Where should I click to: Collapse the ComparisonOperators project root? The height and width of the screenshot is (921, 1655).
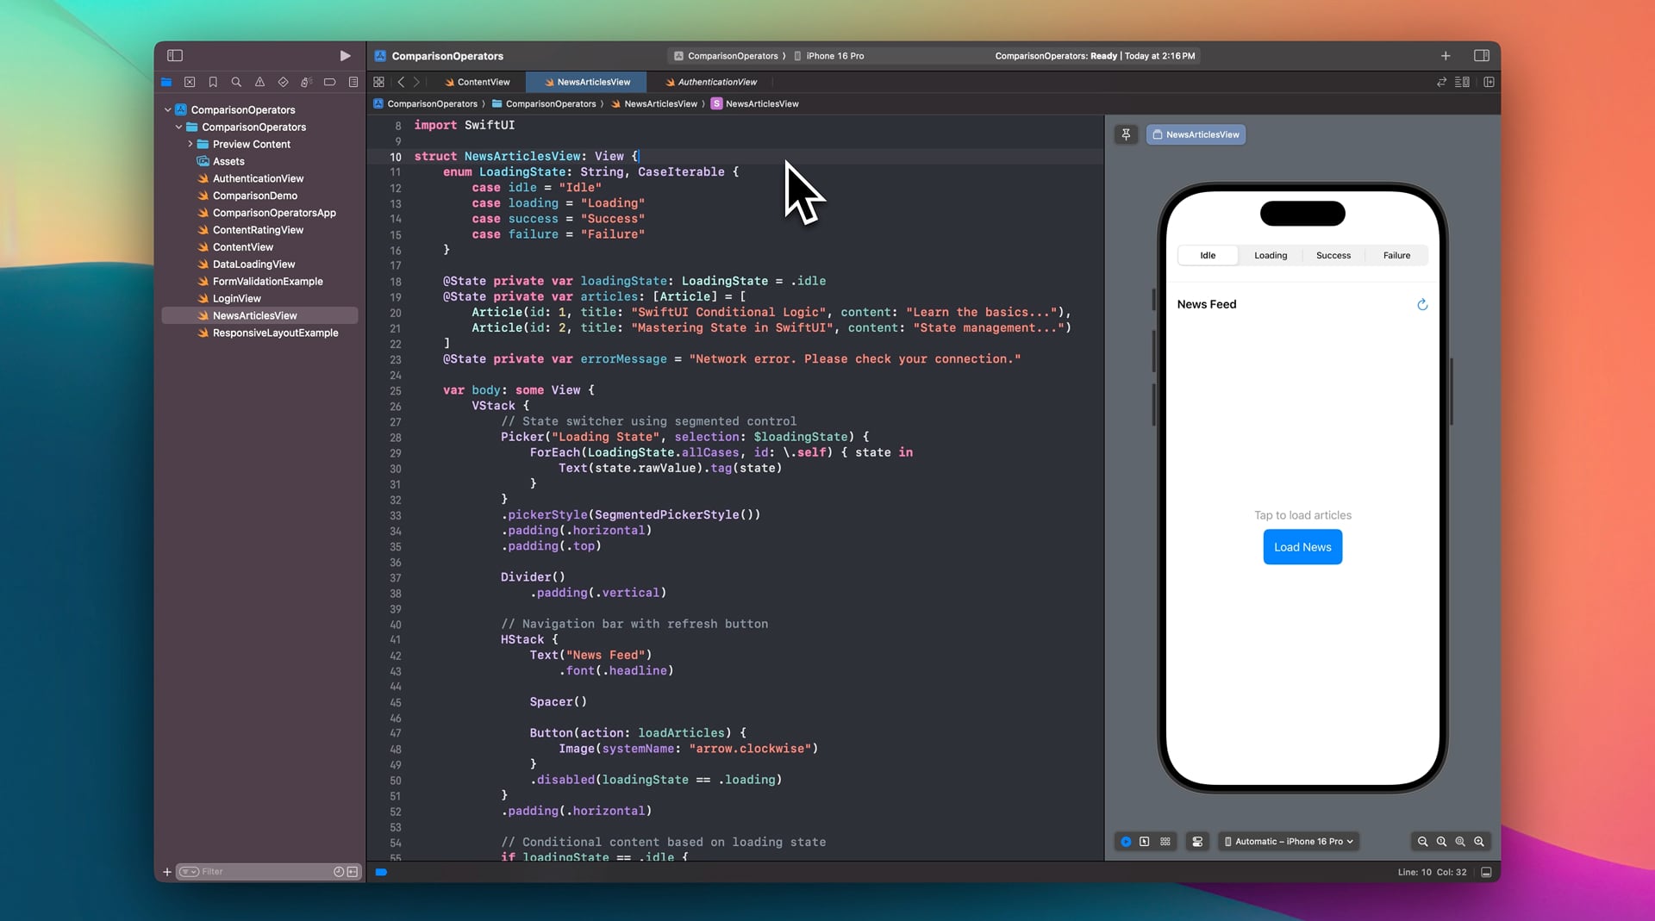pos(168,109)
